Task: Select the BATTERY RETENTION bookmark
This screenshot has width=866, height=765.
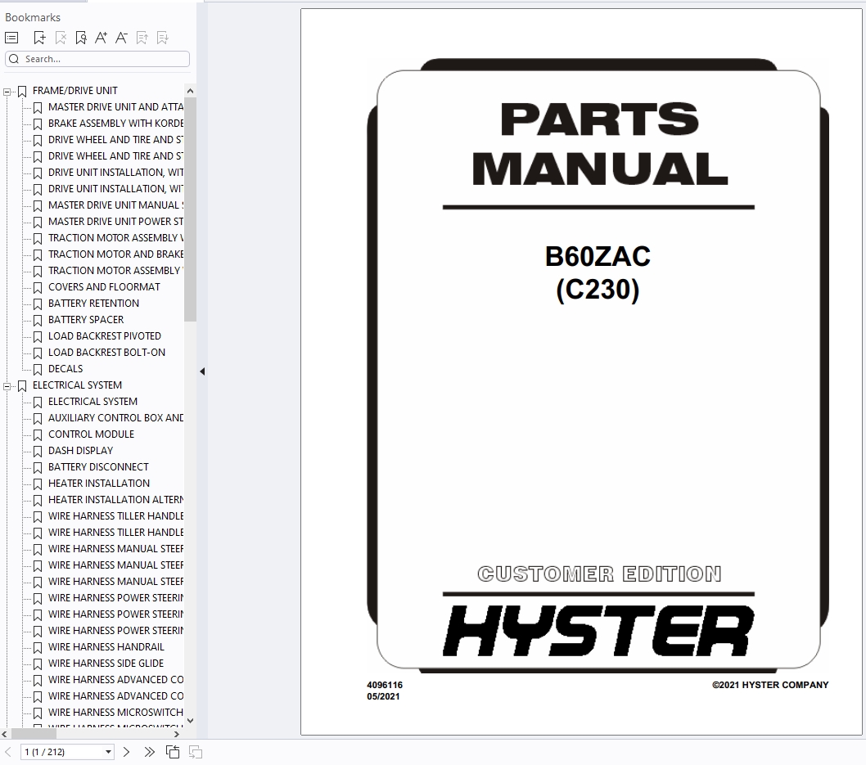Action: [93, 303]
